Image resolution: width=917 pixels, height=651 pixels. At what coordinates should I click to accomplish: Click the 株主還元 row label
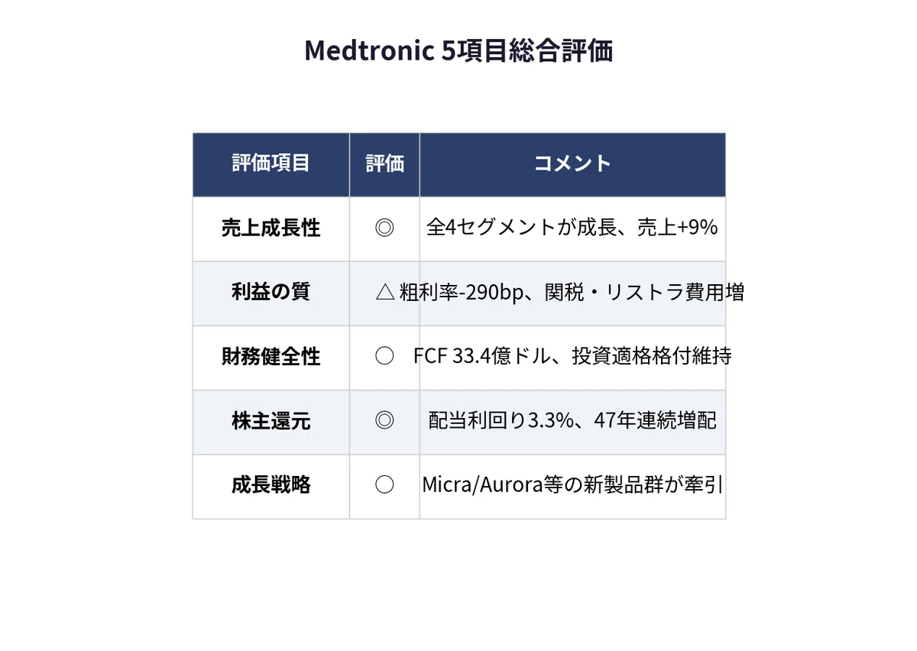(271, 421)
